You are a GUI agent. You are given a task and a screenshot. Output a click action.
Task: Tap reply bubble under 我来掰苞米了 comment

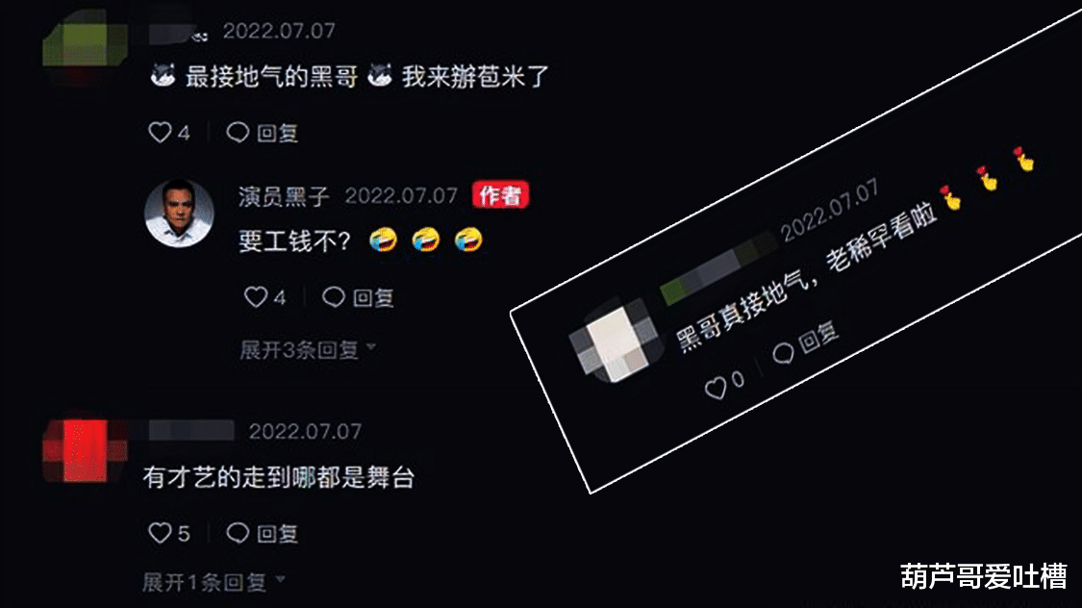pyautogui.click(x=238, y=133)
